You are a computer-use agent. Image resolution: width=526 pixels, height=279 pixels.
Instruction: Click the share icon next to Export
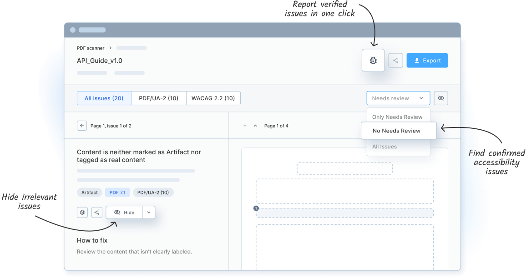click(396, 61)
